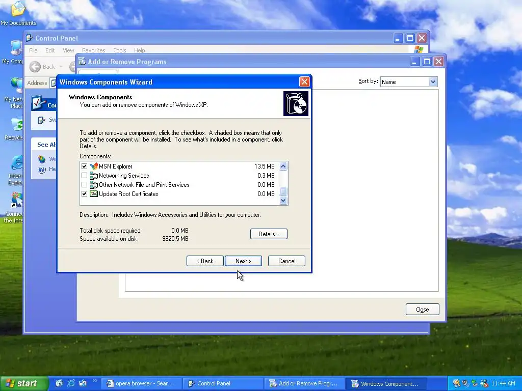Click the third system tray icon
The width and height of the screenshot is (522, 391).
[x=475, y=383]
